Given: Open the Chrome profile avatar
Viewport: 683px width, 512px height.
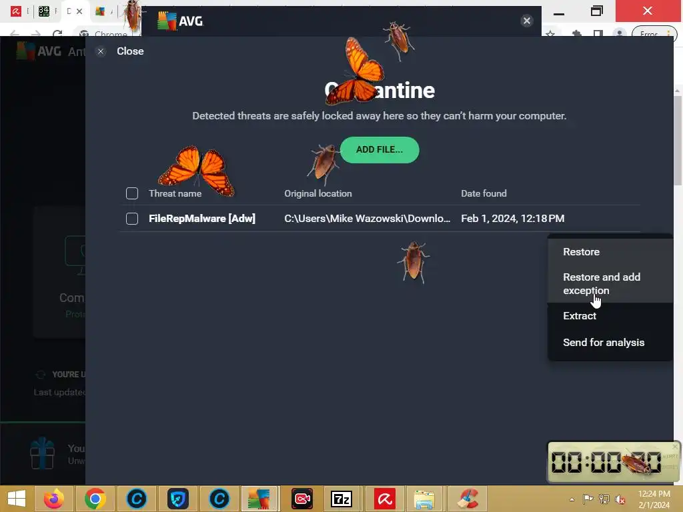Looking at the screenshot, I should pos(619,33).
